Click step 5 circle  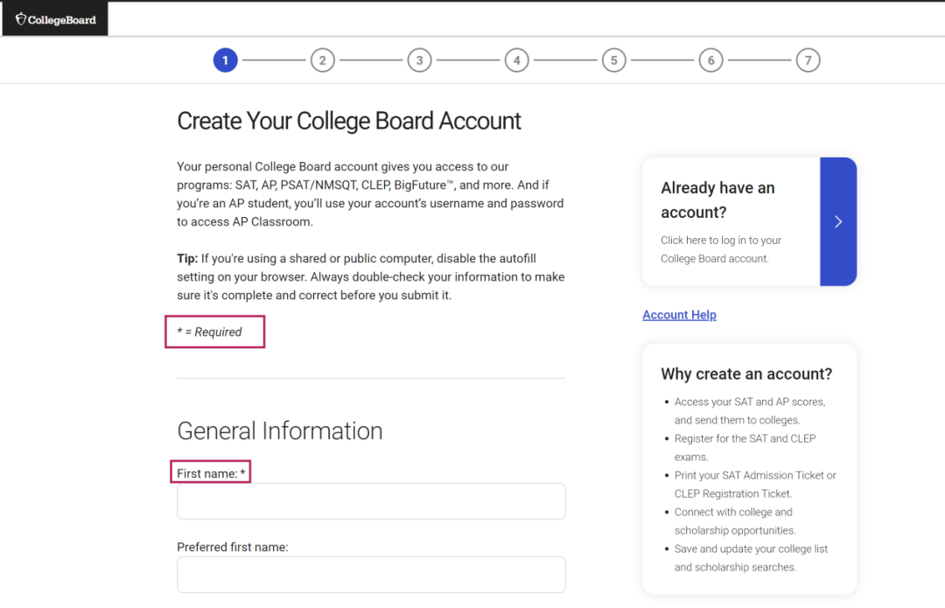click(613, 60)
